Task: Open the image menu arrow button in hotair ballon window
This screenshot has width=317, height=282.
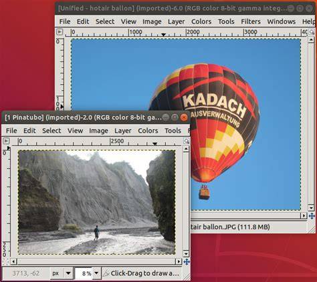Action: point(60,32)
